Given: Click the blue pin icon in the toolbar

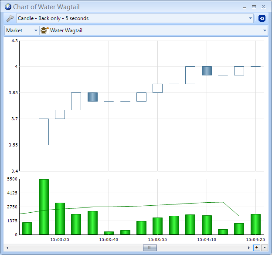Looking at the screenshot, I should 262,18.
